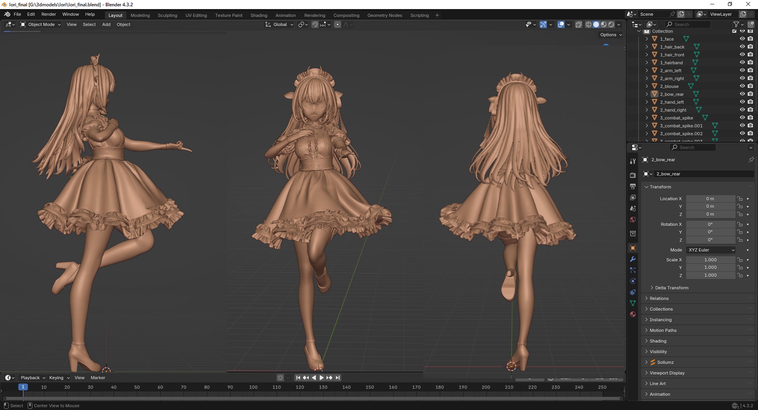Open the Modifiers wrench properties tab

[x=633, y=259]
